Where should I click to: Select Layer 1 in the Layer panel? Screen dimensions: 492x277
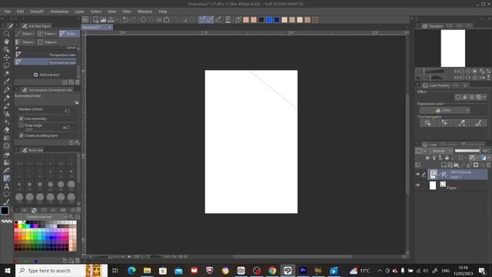click(x=458, y=175)
